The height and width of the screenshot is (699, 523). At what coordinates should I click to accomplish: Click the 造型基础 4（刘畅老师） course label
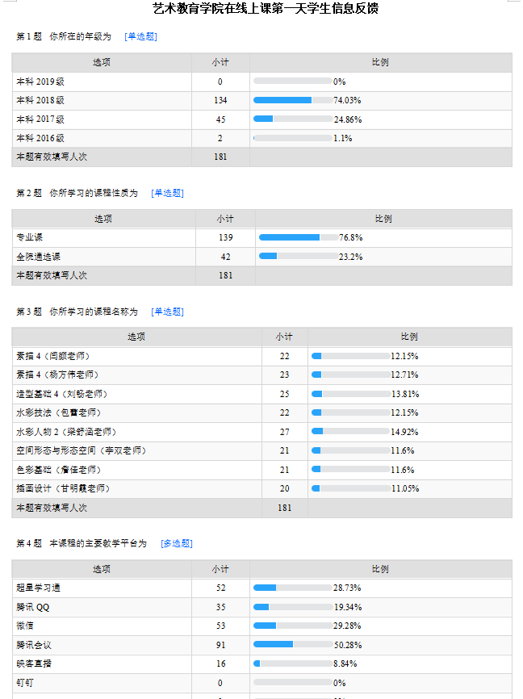[61, 394]
